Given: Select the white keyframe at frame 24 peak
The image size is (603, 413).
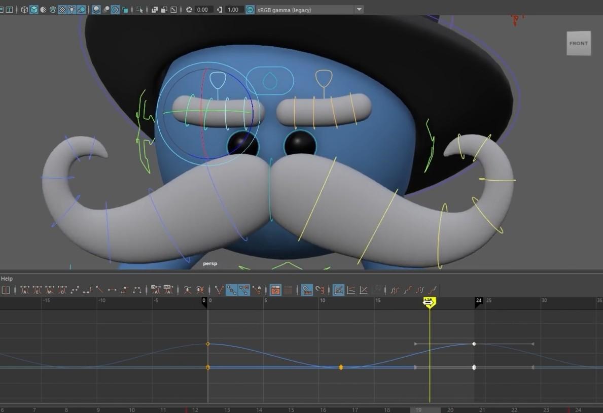Looking at the screenshot, I should tap(474, 343).
